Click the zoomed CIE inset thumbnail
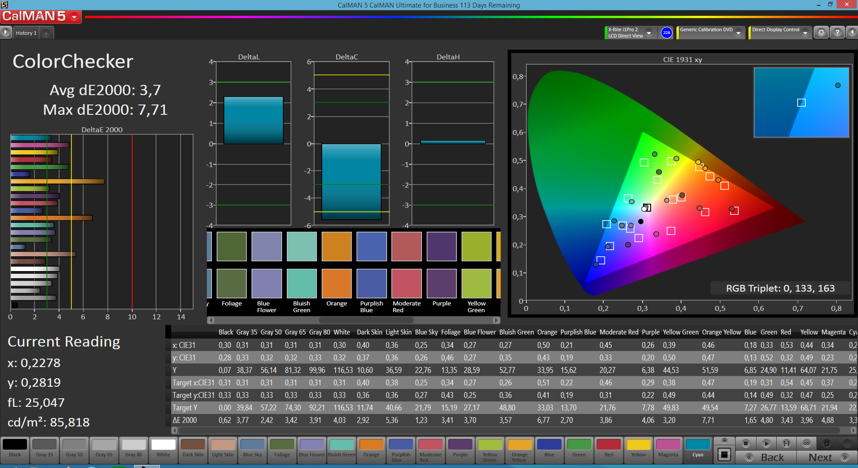 (x=801, y=102)
